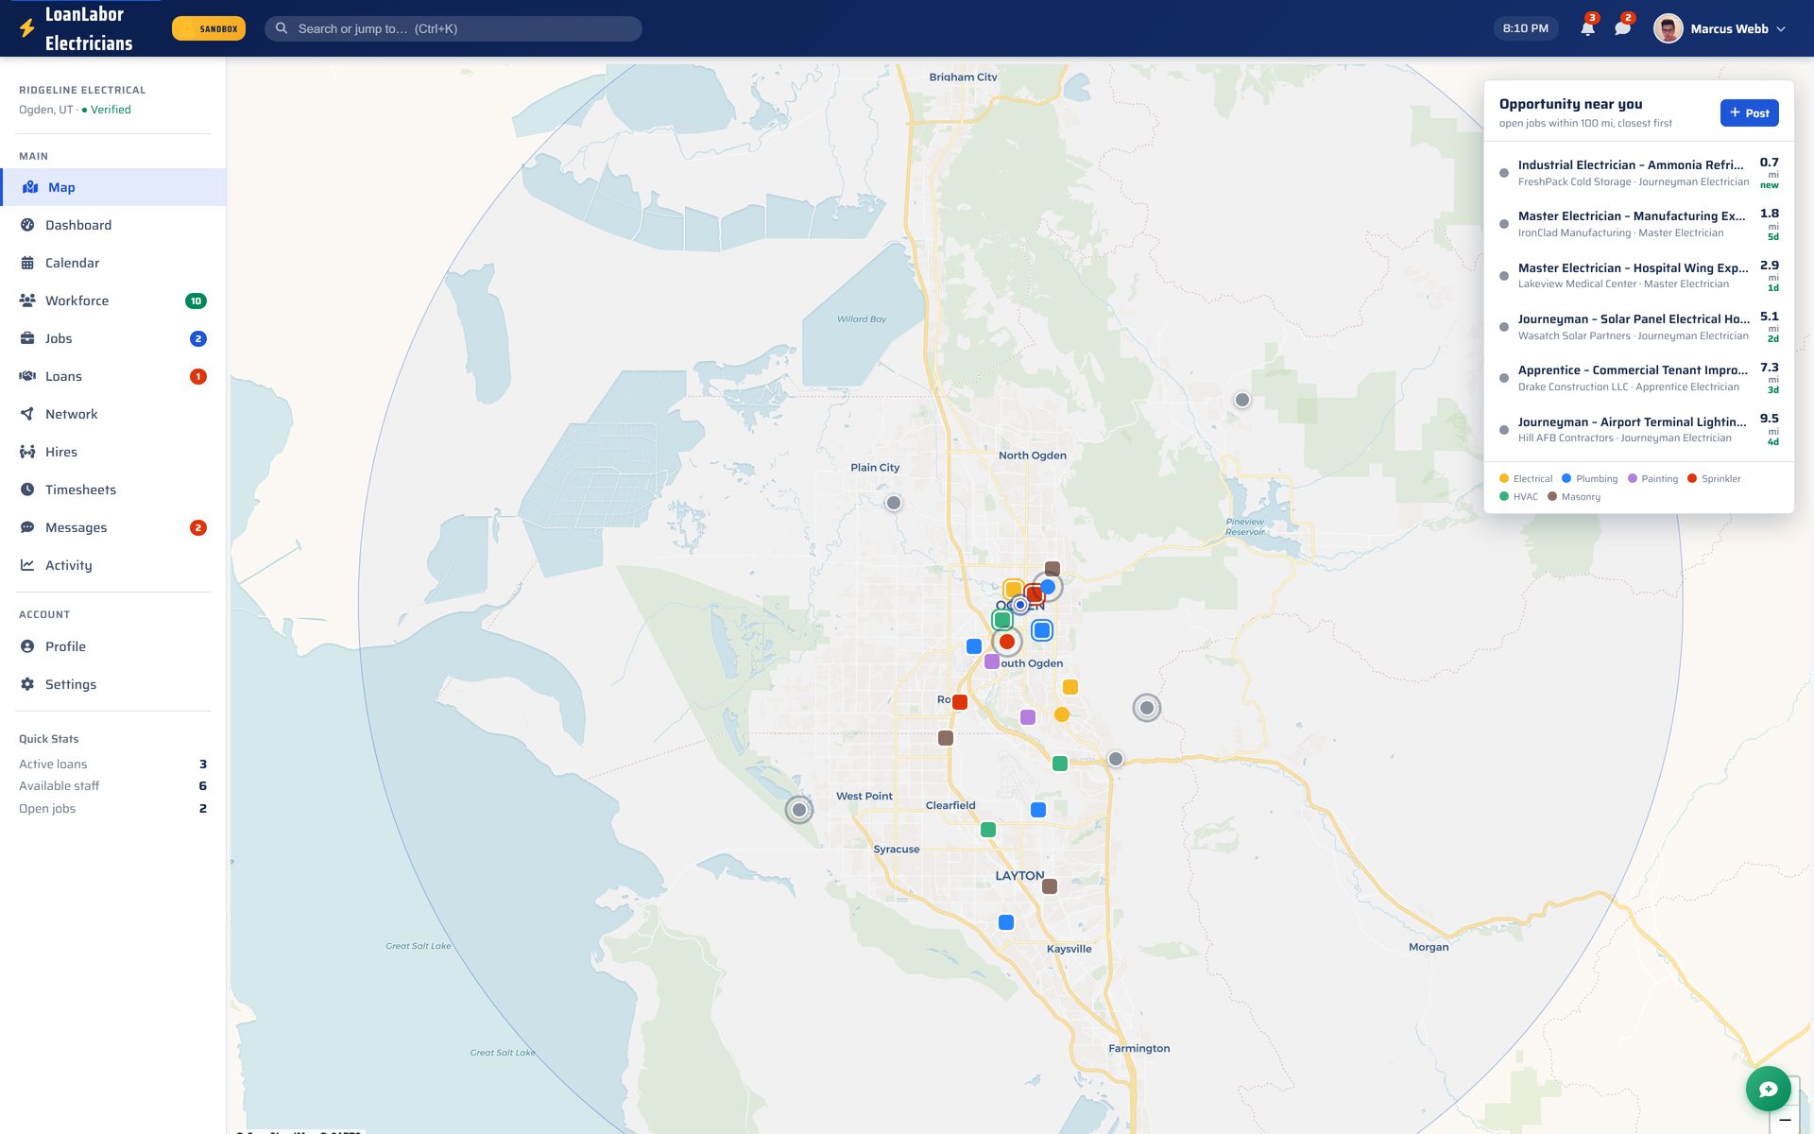
Task: Click the orange circle marker south of South Ogden
Action: pyautogui.click(x=1062, y=714)
